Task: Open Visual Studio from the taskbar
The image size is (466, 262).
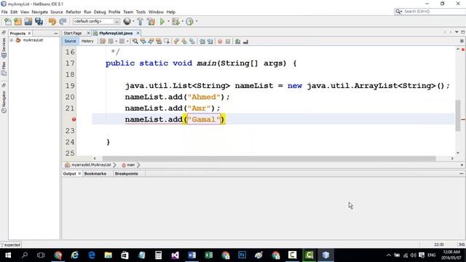Action: (x=175, y=255)
